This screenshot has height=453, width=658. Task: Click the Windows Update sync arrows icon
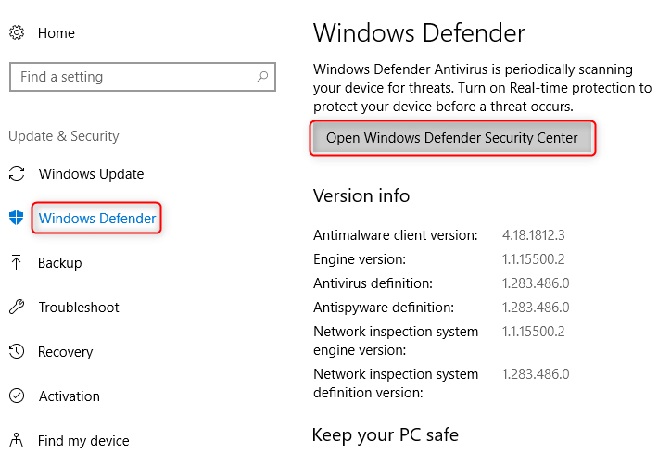pyautogui.click(x=17, y=174)
